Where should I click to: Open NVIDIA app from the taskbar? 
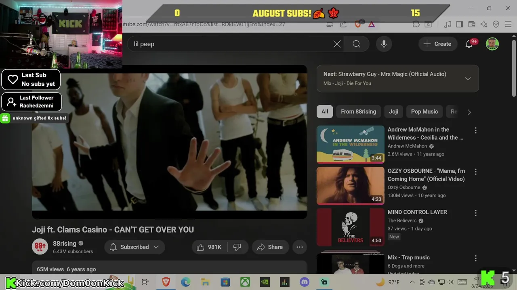click(265, 282)
